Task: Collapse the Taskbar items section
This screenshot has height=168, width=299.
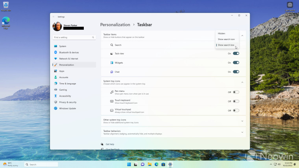Action: pyautogui.click(x=242, y=36)
